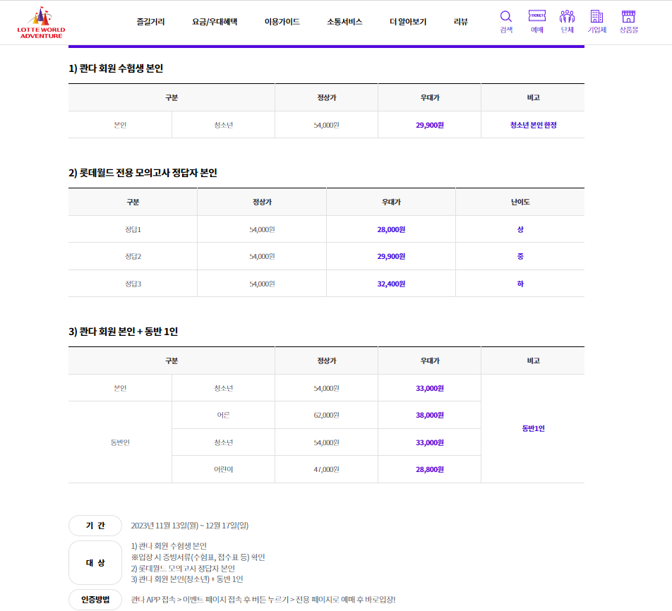Click the 검색 search icon
The width and height of the screenshot is (672, 611).
click(506, 22)
